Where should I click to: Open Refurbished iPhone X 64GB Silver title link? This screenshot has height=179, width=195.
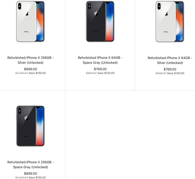click(170, 60)
